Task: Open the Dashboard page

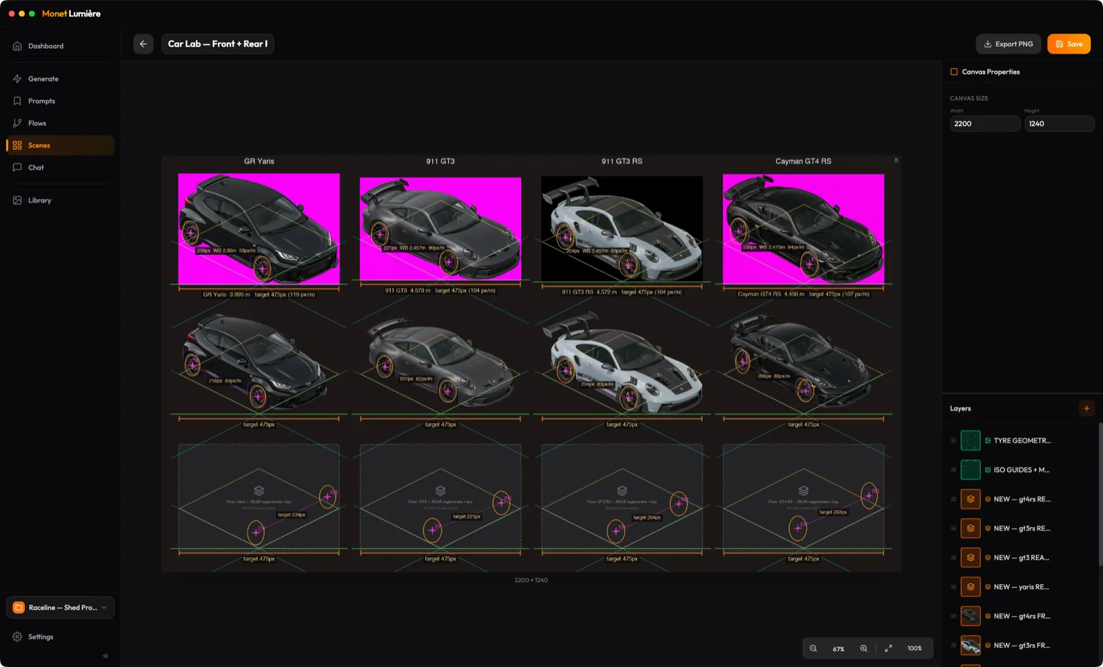Action: coord(61,46)
